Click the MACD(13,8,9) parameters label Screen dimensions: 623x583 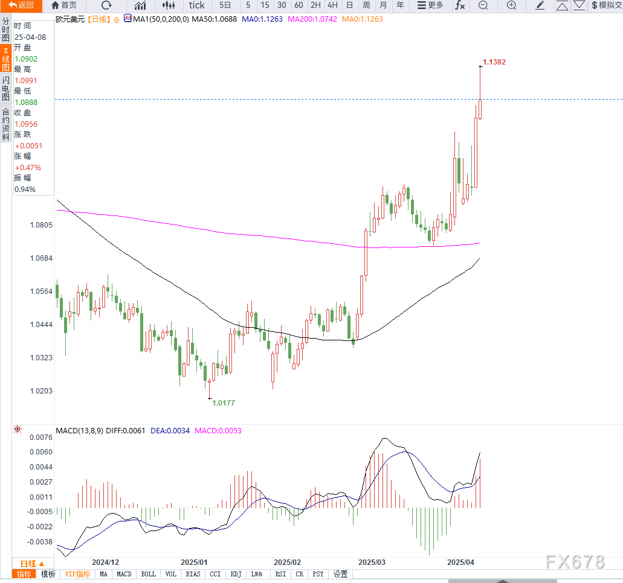[80, 430]
